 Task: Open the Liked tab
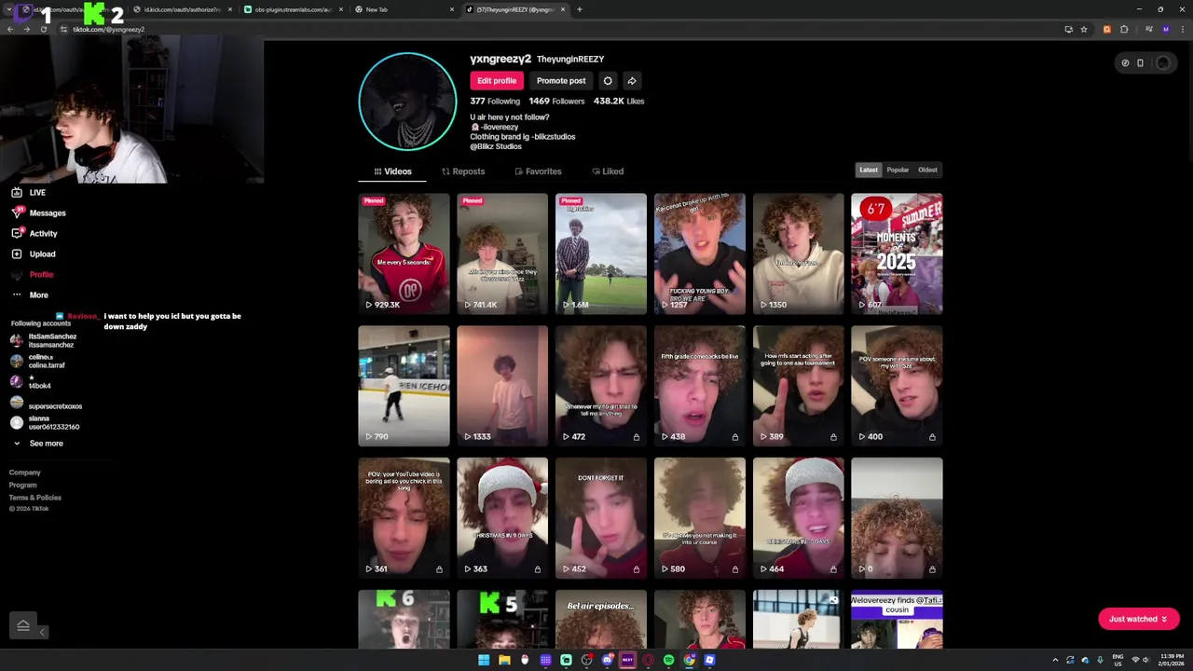coord(608,171)
